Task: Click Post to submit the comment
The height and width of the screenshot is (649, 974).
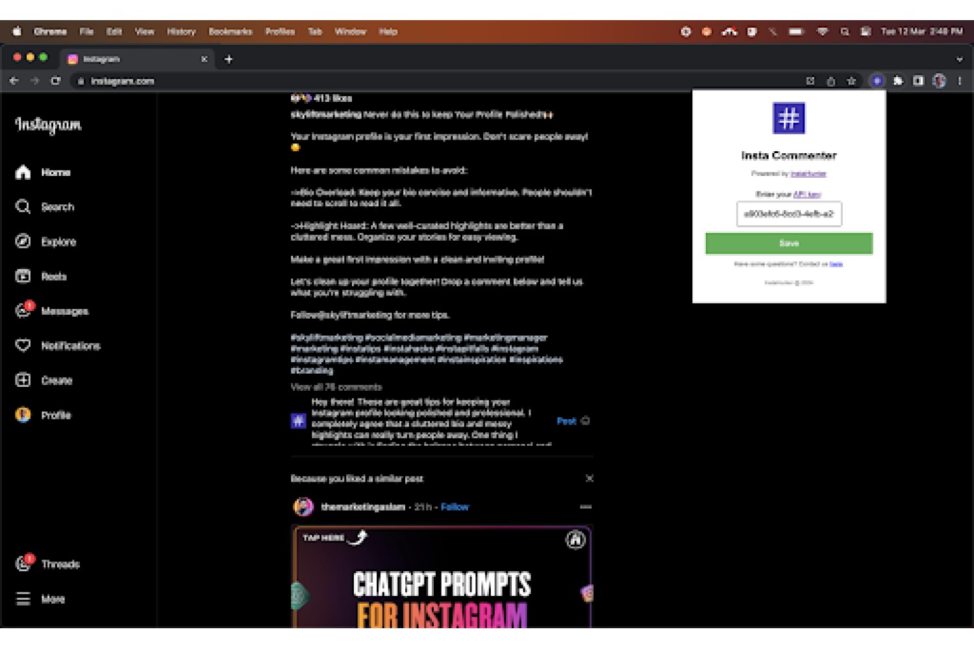Action: (567, 421)
